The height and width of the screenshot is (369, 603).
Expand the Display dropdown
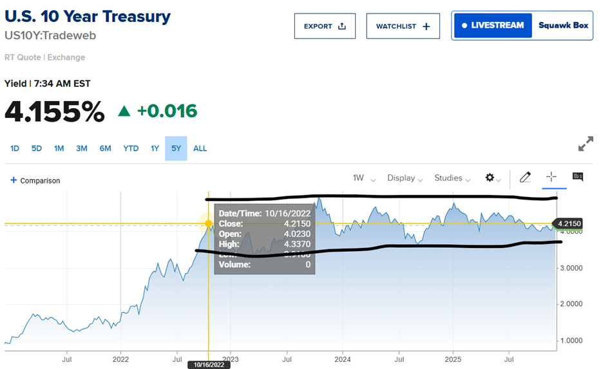[405, 178]
